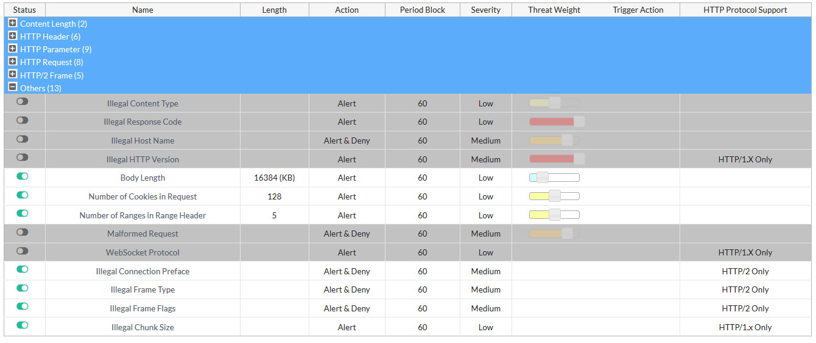Sort by the Name column header
Viewport: 816px width, 343px height.
click(142, 10)
